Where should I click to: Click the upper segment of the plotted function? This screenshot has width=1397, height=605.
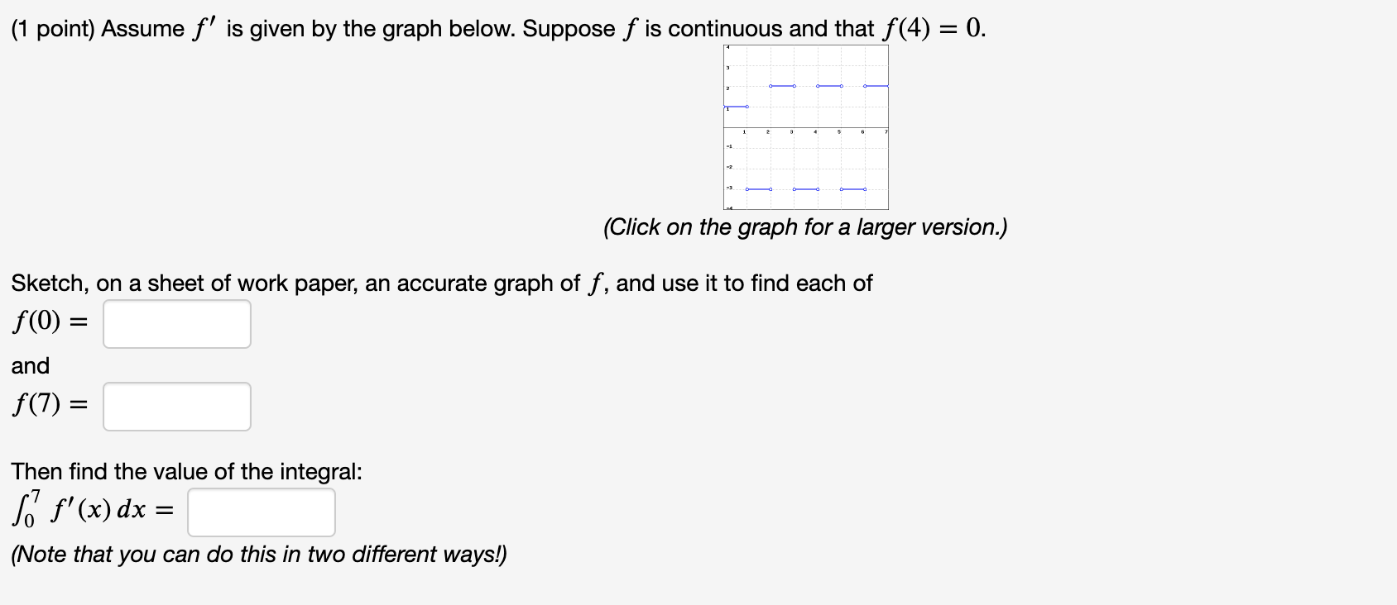tap(782, 86)
